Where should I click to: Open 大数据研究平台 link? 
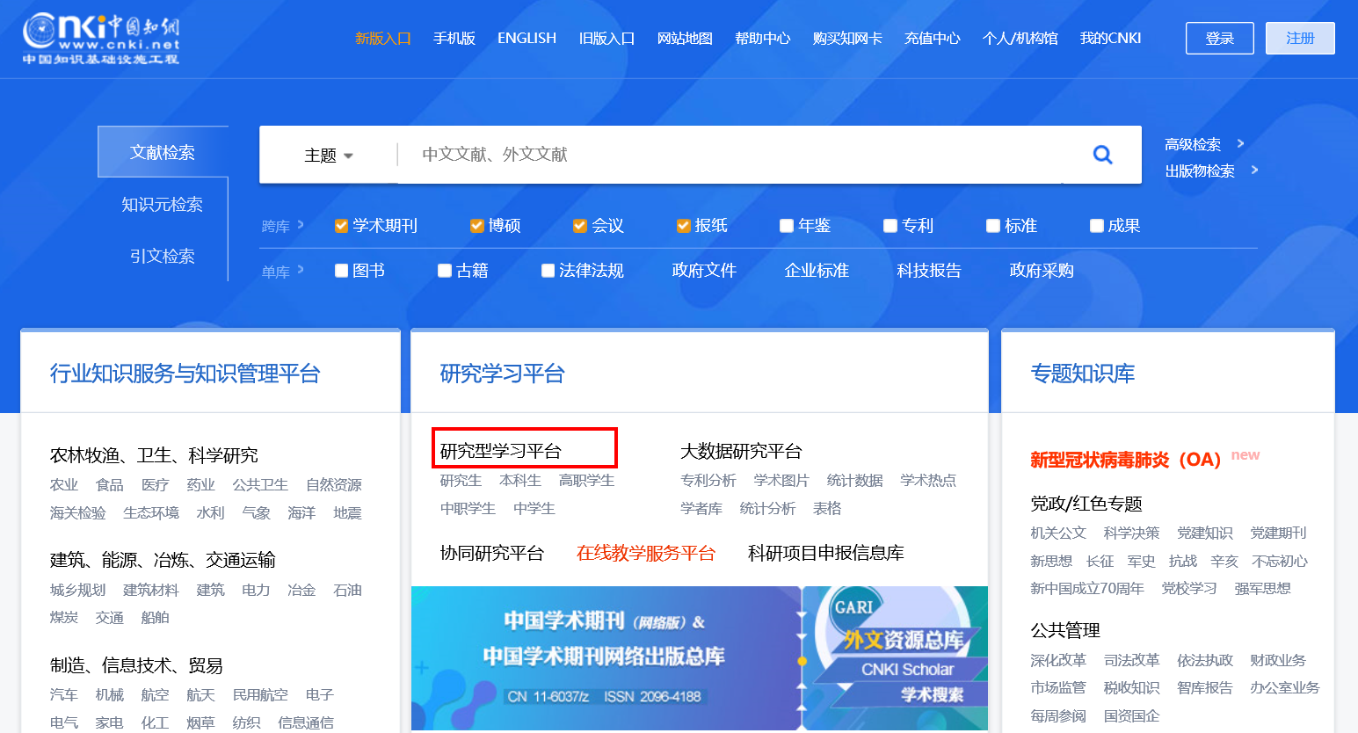tap(741, 451)
